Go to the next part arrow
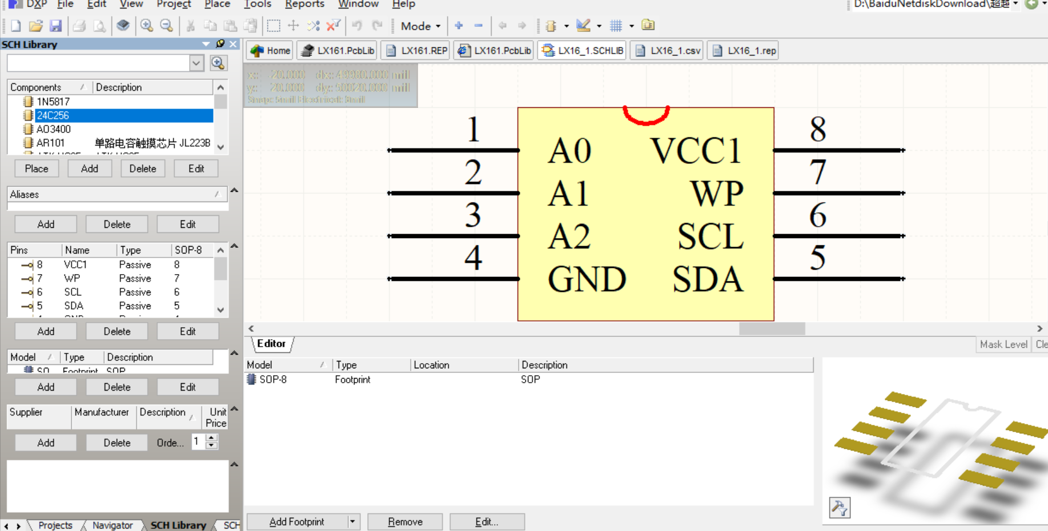This screenshot has height=531, width=1048. click(x=522, y=26)
